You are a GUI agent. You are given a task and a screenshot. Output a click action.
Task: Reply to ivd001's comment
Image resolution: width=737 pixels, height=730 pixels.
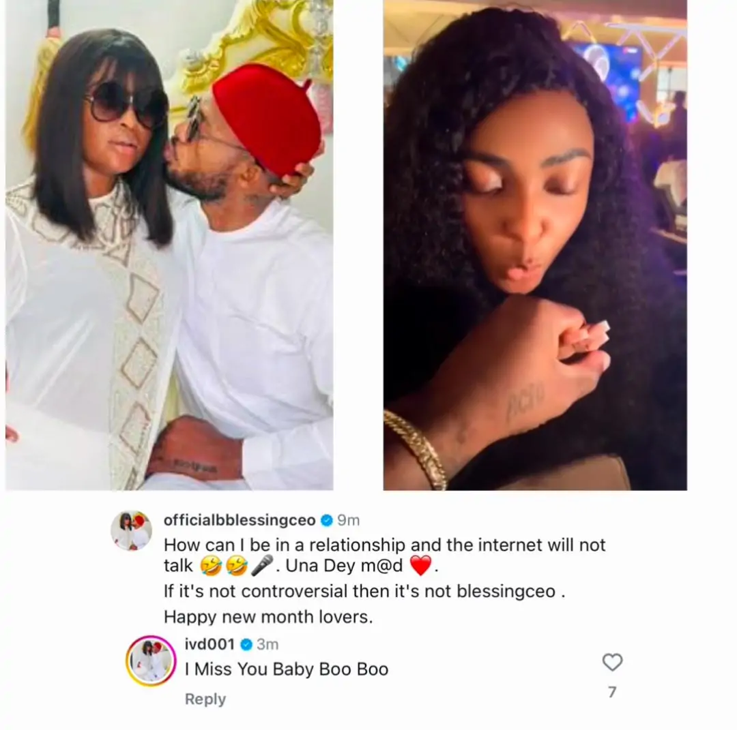pos(205,699)
